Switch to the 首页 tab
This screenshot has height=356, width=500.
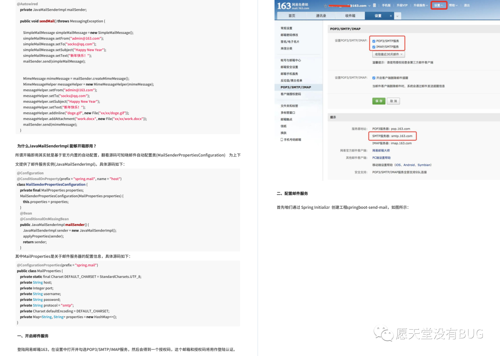(292, 16)
